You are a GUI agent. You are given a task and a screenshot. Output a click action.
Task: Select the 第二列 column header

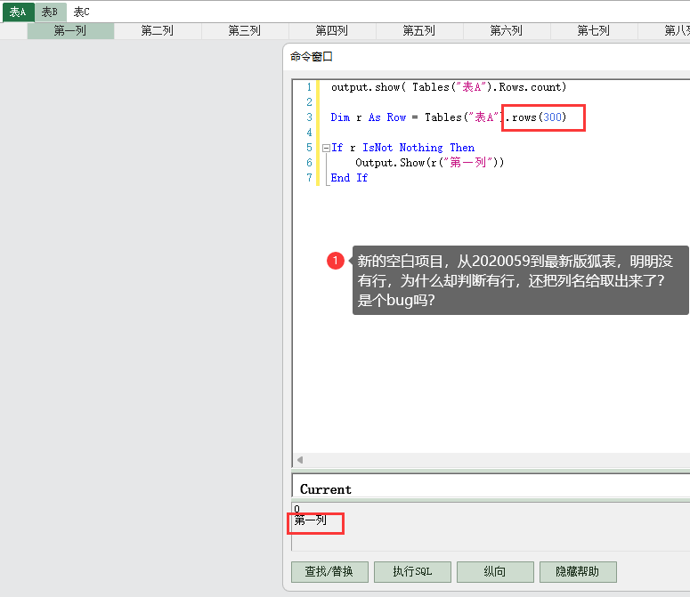click(158, 31)
